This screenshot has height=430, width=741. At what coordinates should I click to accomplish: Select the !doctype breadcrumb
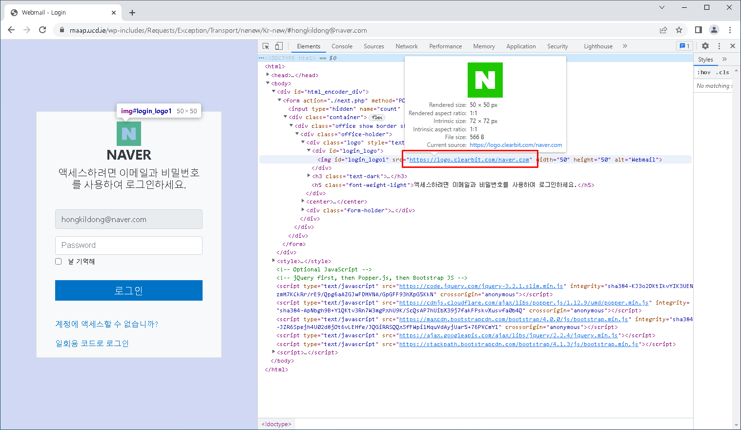pos(276,424)
